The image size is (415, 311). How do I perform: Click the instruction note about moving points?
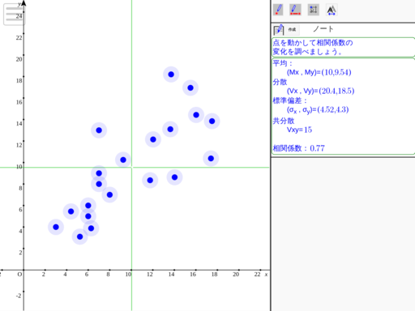pos(313,47)
